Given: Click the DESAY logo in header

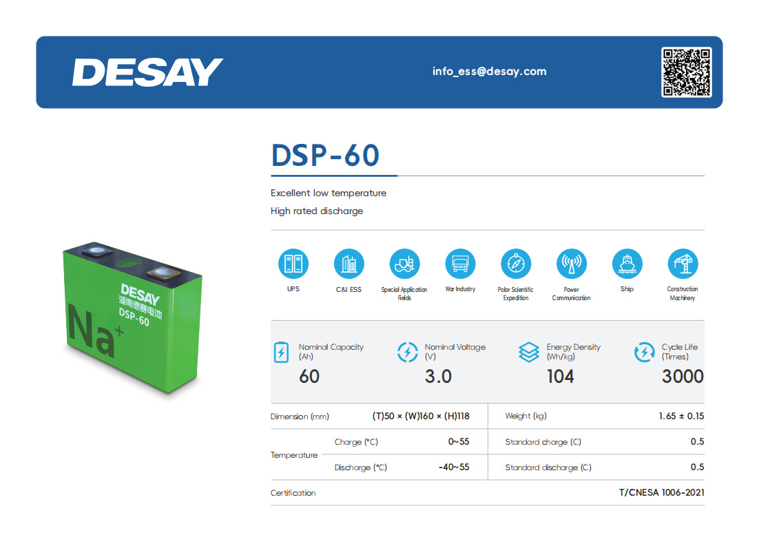Looking at the screenshot, I should (x=147, y=72).
